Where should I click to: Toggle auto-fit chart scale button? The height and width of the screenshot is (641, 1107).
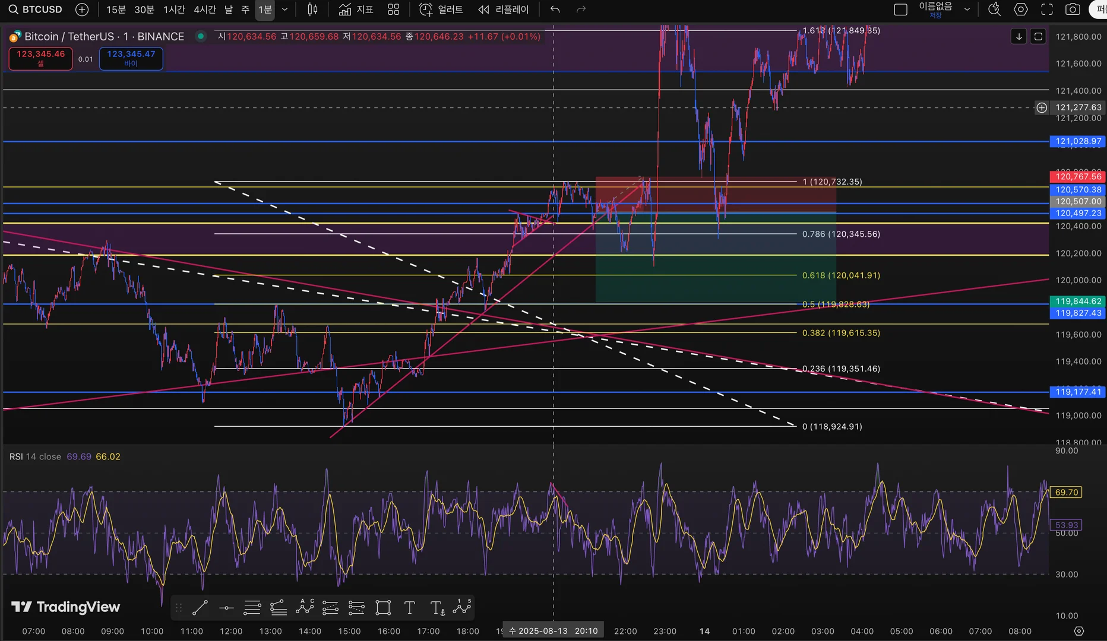(x=1038, y=37)
